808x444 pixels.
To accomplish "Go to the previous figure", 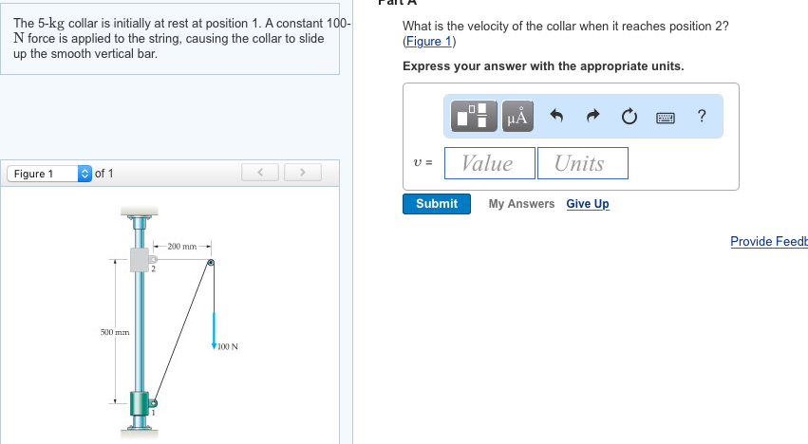I will tap(259, 173).
